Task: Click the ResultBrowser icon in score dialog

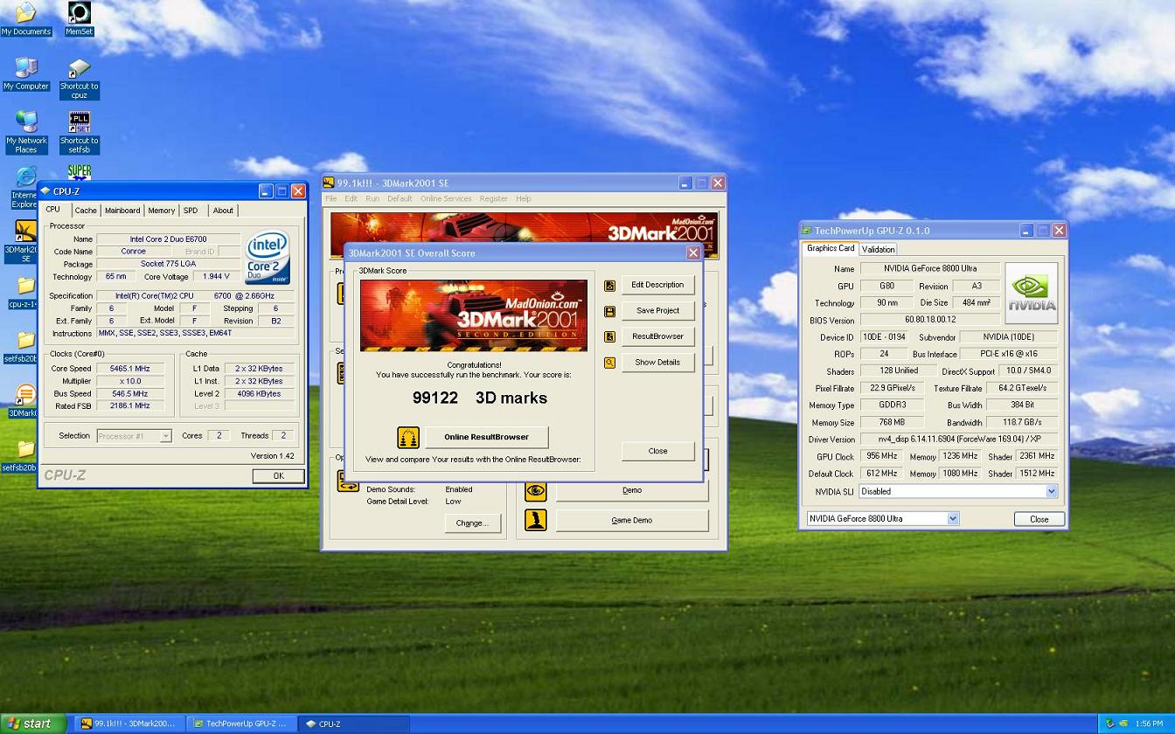Action: click(609, 336)
